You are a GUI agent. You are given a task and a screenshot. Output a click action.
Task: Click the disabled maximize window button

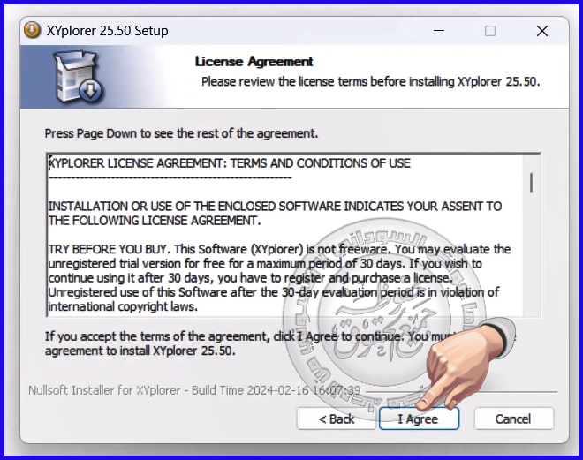(x=490, y=31)
